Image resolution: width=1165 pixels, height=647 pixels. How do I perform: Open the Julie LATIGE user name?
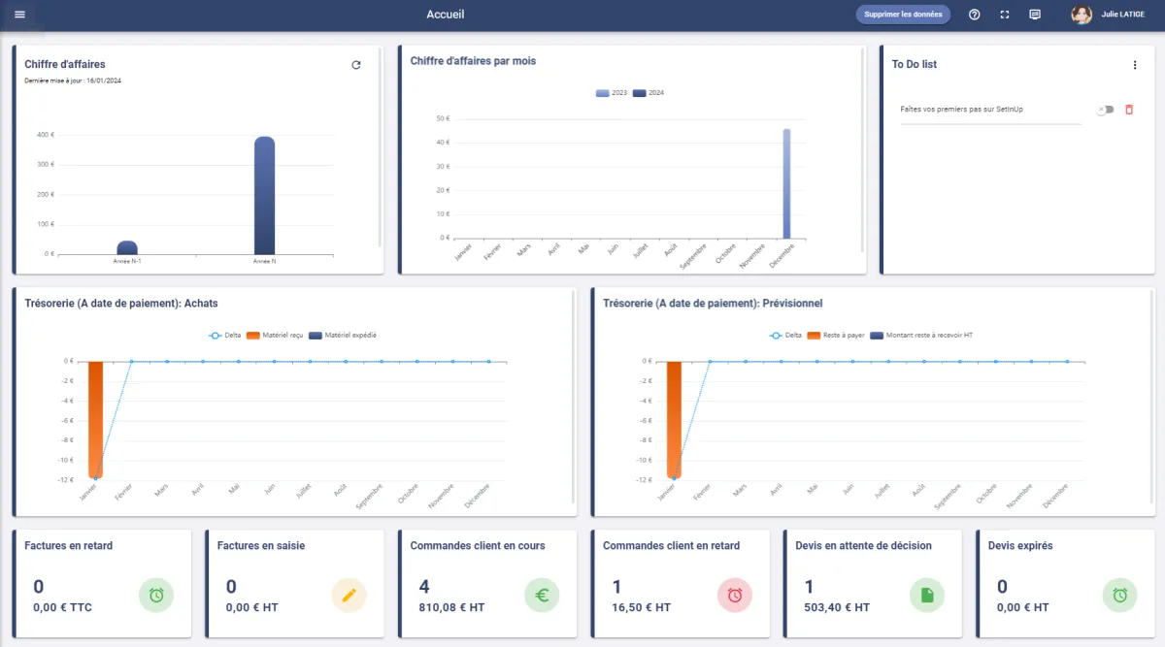click(x=1123, y=15)
